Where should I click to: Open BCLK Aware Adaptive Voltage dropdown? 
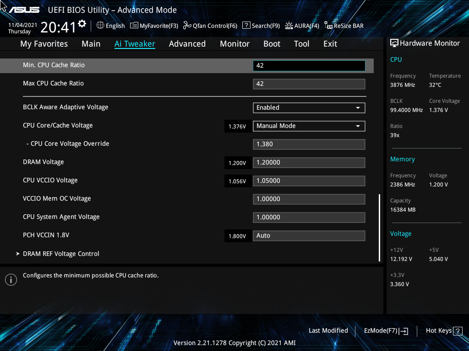(309, 108)
